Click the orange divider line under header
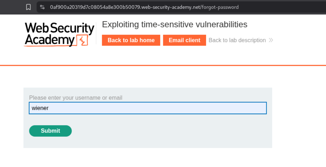Screen dimensions: 326x167 [x=163, y=65]
